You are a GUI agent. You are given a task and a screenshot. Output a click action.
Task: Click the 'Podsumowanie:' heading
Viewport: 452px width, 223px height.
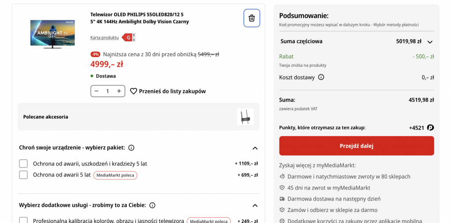click(x=304, y=16)
